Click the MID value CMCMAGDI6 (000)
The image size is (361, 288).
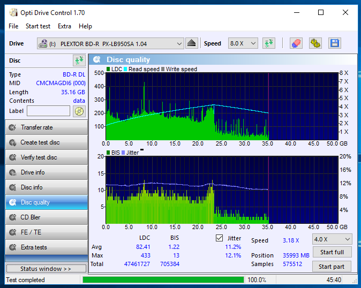(x=61, y=83)
